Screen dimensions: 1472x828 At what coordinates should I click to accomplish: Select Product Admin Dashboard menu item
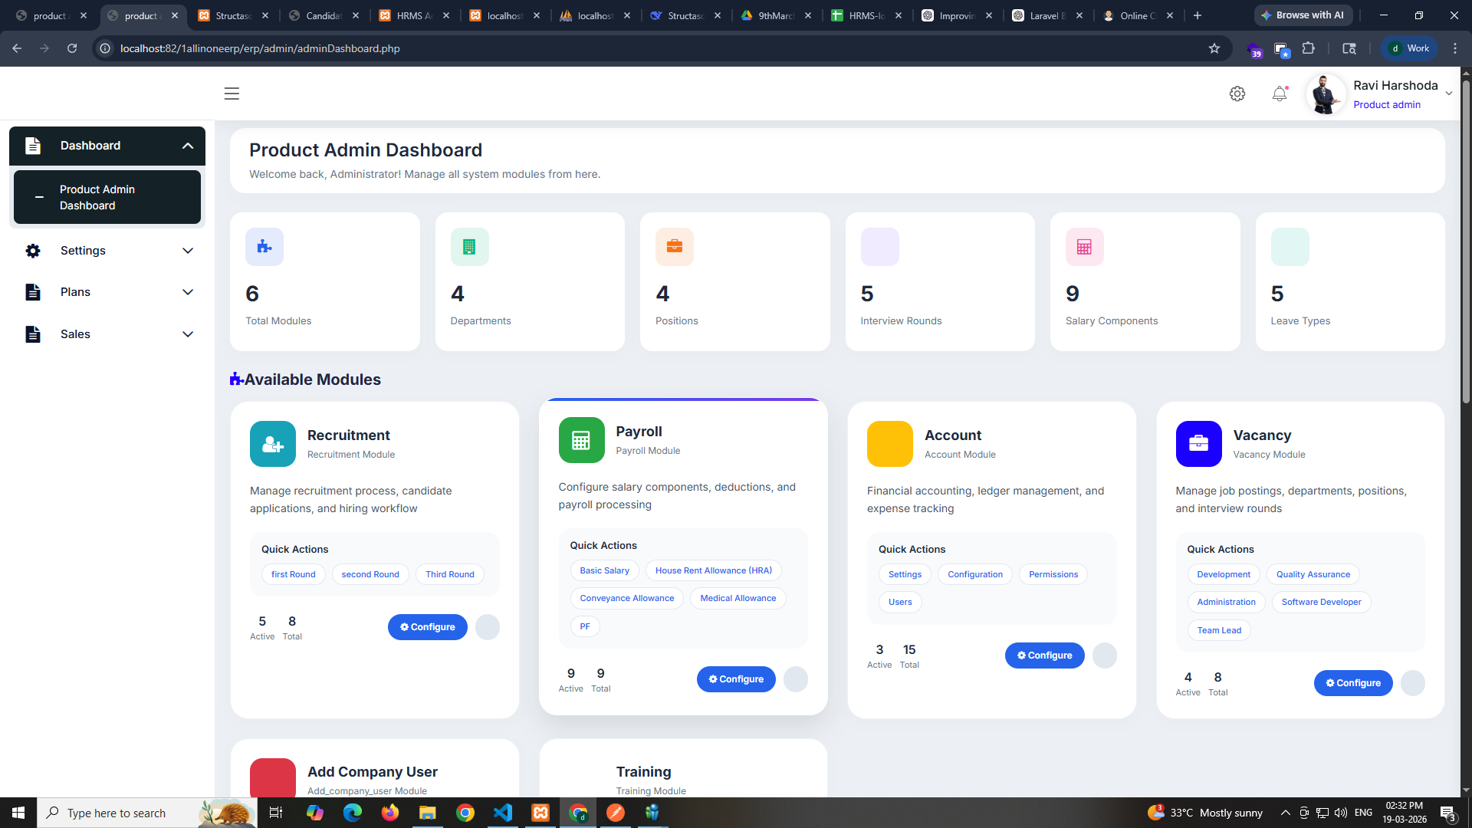click(x=107, y=197)
